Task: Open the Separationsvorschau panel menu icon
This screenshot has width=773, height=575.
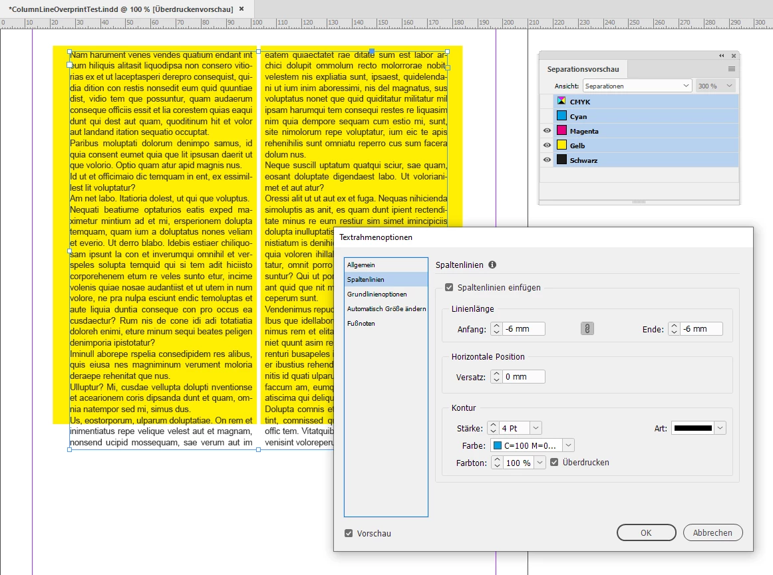Action: tap(732, 69)
